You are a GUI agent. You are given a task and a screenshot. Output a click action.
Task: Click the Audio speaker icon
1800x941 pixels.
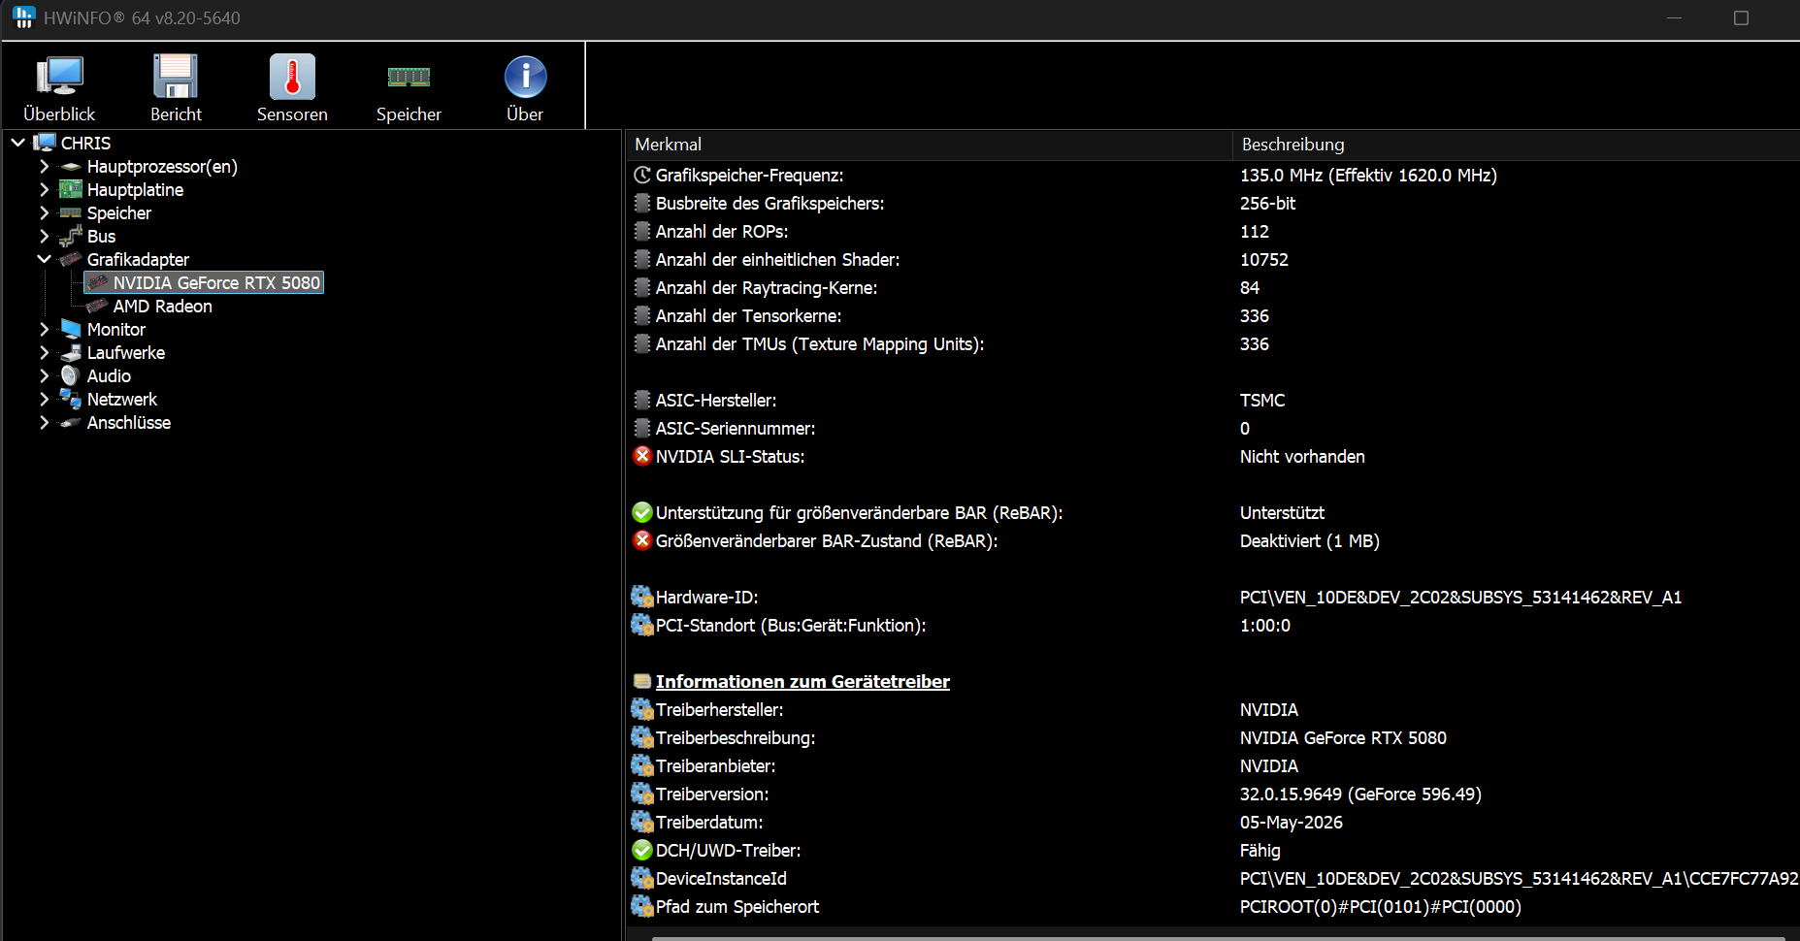tap(71, 375)
